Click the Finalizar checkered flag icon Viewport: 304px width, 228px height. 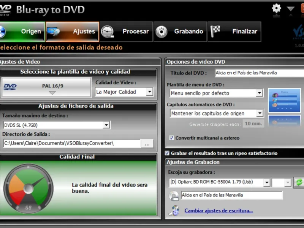click(215, 31)
